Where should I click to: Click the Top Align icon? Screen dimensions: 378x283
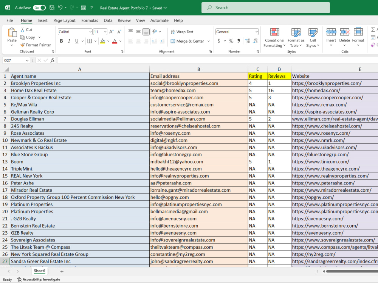pos(131,32)
